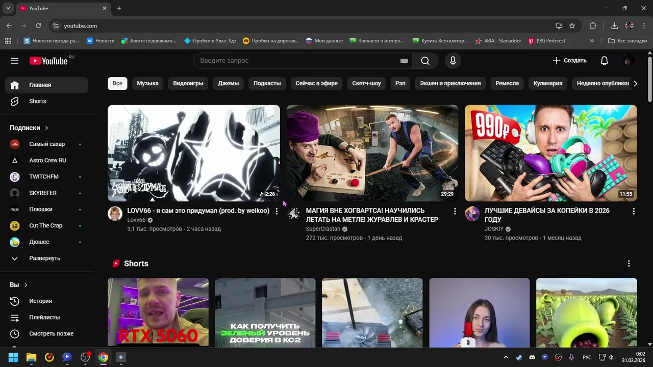
Task: Open the Все закладки bookmarks folder
Action: [627, 41]
